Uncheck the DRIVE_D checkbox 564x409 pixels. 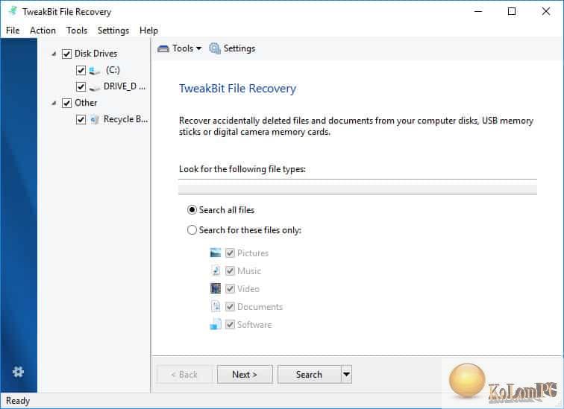point(81,87)
